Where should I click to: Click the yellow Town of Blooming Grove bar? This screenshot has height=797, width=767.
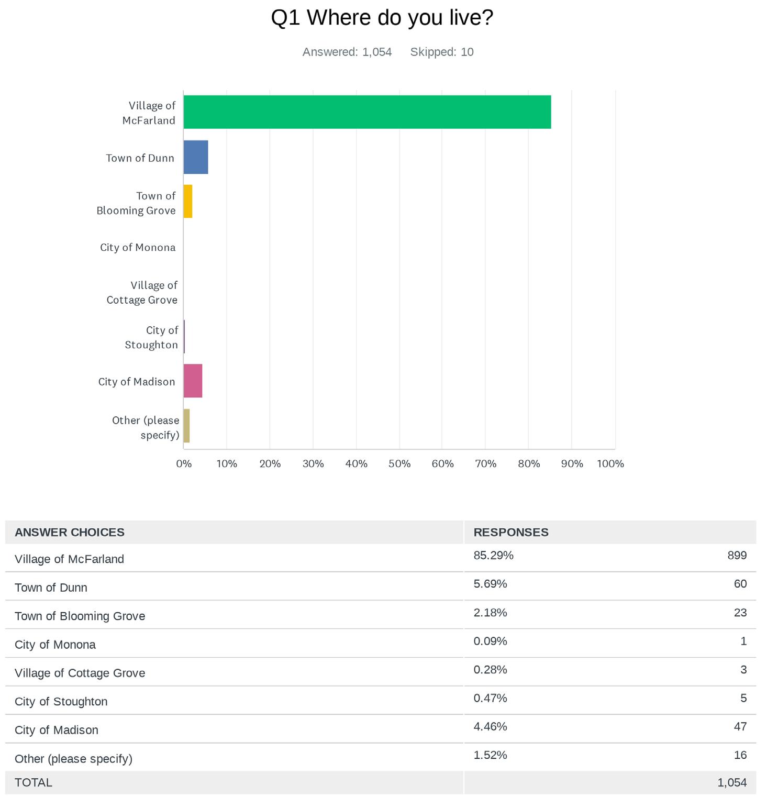188,202
